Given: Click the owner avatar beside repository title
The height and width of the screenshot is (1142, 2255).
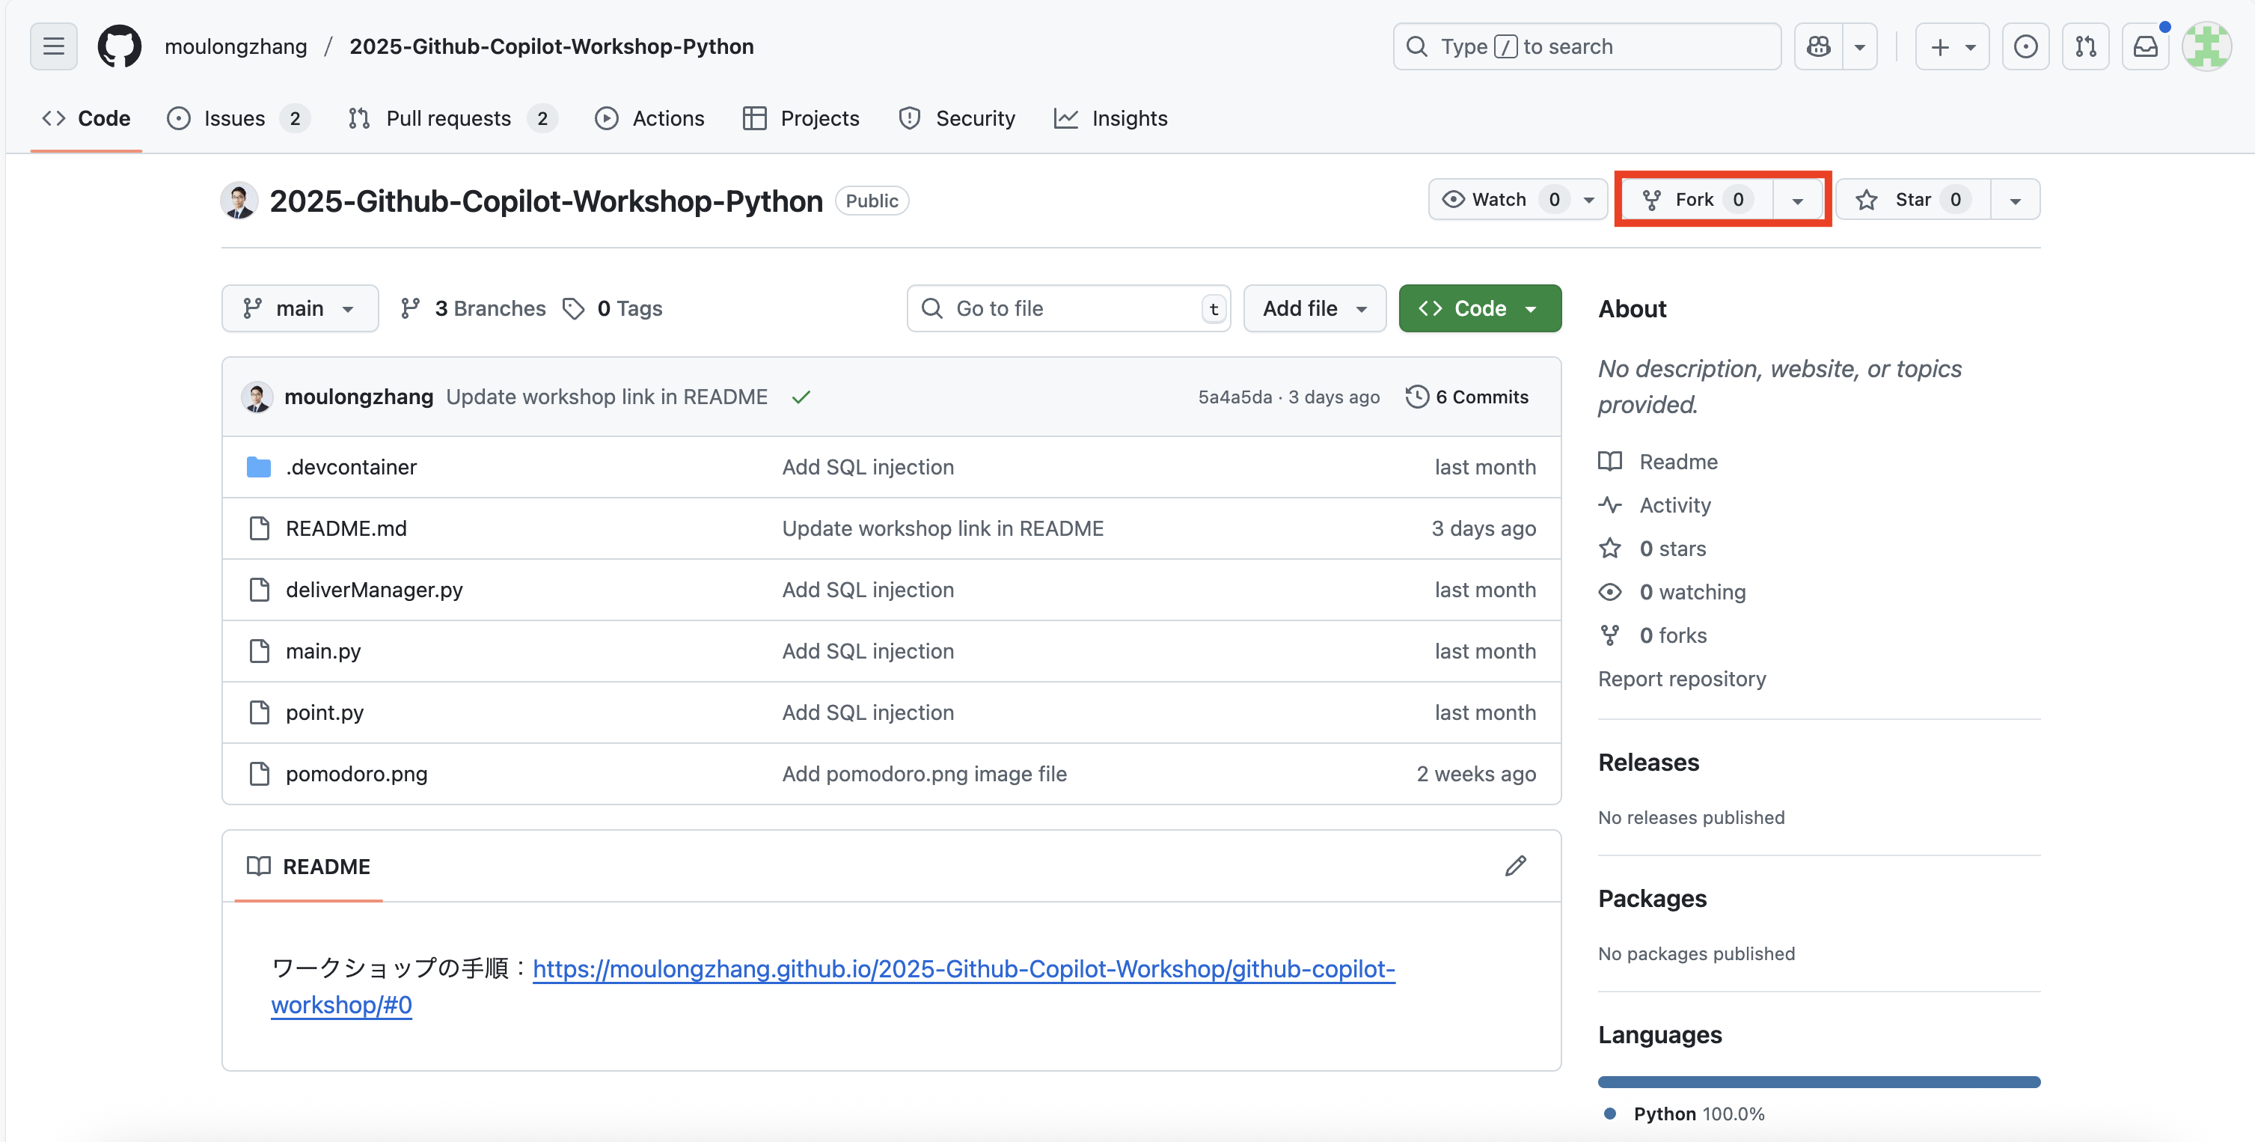Looking at the screenshot, I should pos(239,201).
